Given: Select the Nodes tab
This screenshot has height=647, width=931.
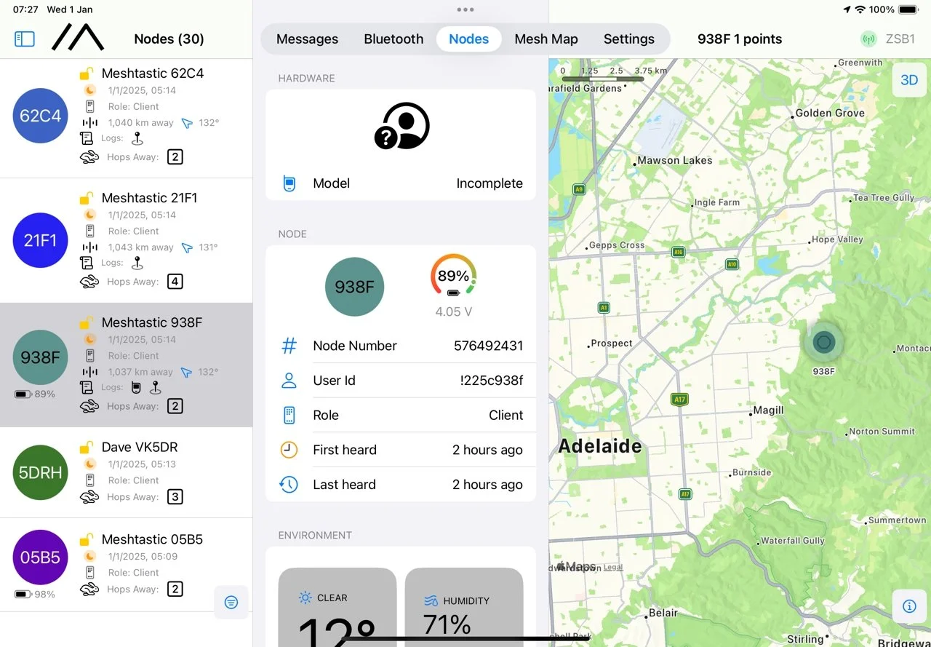Looking at the screenshot, I should (x=468, y=39).
